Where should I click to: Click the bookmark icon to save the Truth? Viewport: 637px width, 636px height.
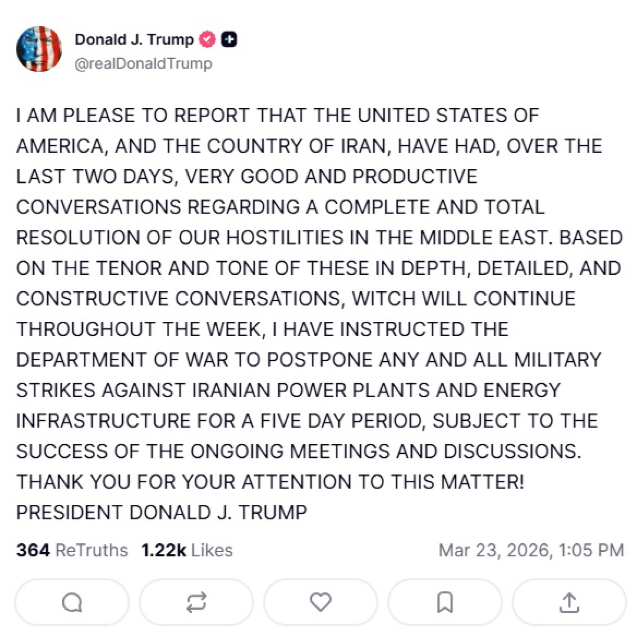pos(444,603)
